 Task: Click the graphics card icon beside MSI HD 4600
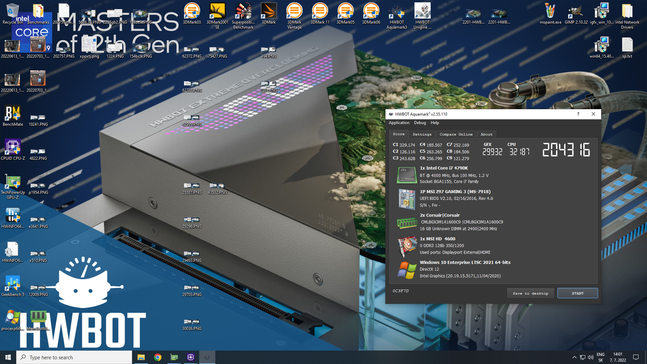coord(407,246)
